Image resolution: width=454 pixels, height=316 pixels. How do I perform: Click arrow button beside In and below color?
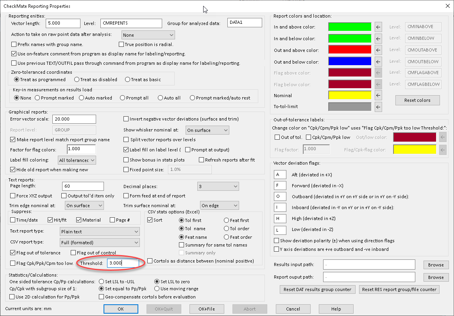378,39
